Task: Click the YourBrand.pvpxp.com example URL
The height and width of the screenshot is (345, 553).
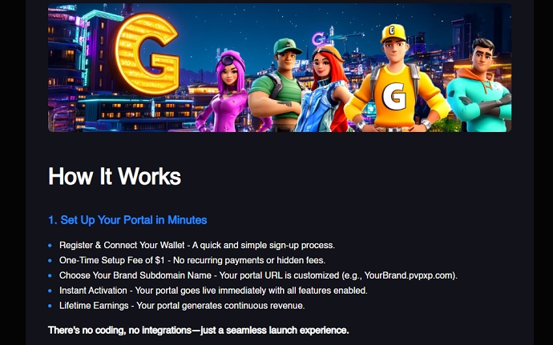Action: 409,275
